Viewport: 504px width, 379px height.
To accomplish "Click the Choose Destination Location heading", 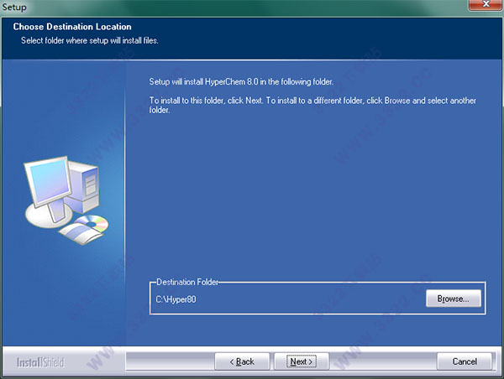I will pos(72,27).
